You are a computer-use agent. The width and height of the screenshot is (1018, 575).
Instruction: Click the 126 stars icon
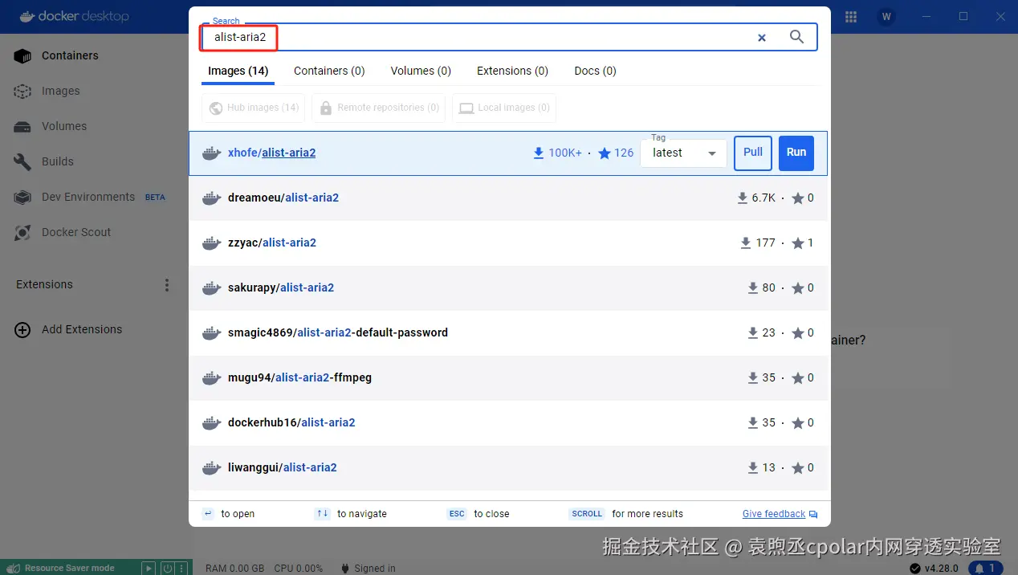coord(605,153)
